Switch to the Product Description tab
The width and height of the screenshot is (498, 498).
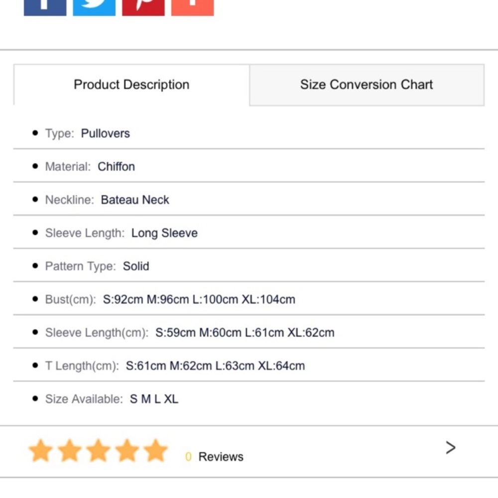[x=131, y=85]
